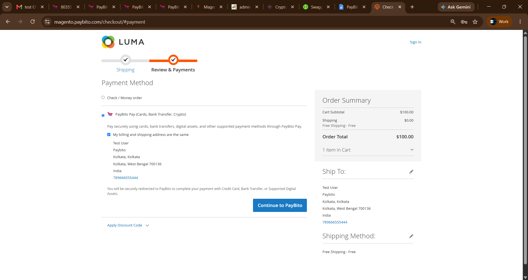The height and width of the screenshot is (280, 528).
Task: Click the 'Payment Method' heading
Action: pos(127,83)
